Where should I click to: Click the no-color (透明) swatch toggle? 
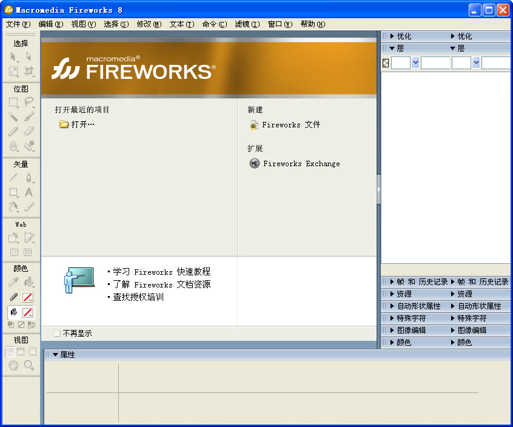pos(21,324)
